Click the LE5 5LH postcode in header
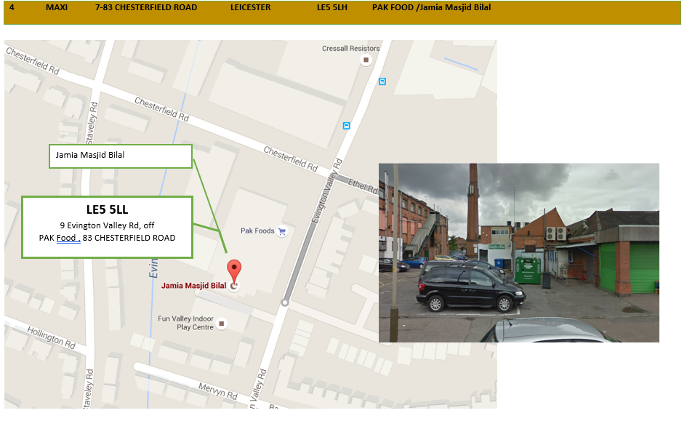 (332, 7)
